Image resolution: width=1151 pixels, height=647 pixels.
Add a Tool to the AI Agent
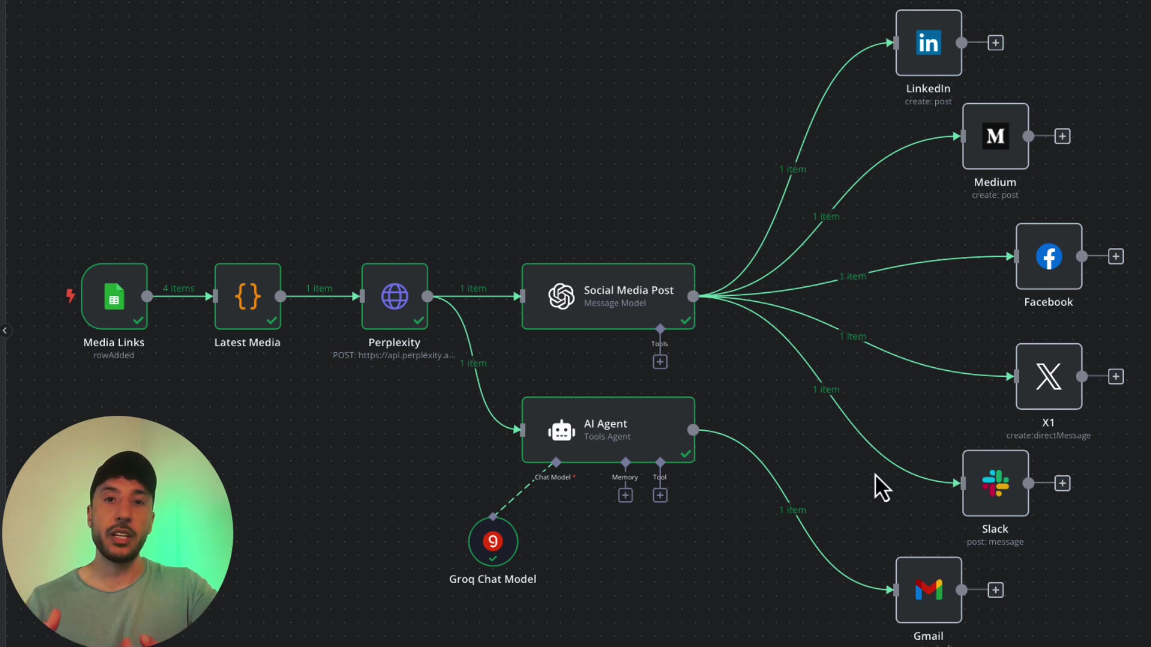point(660,495)
